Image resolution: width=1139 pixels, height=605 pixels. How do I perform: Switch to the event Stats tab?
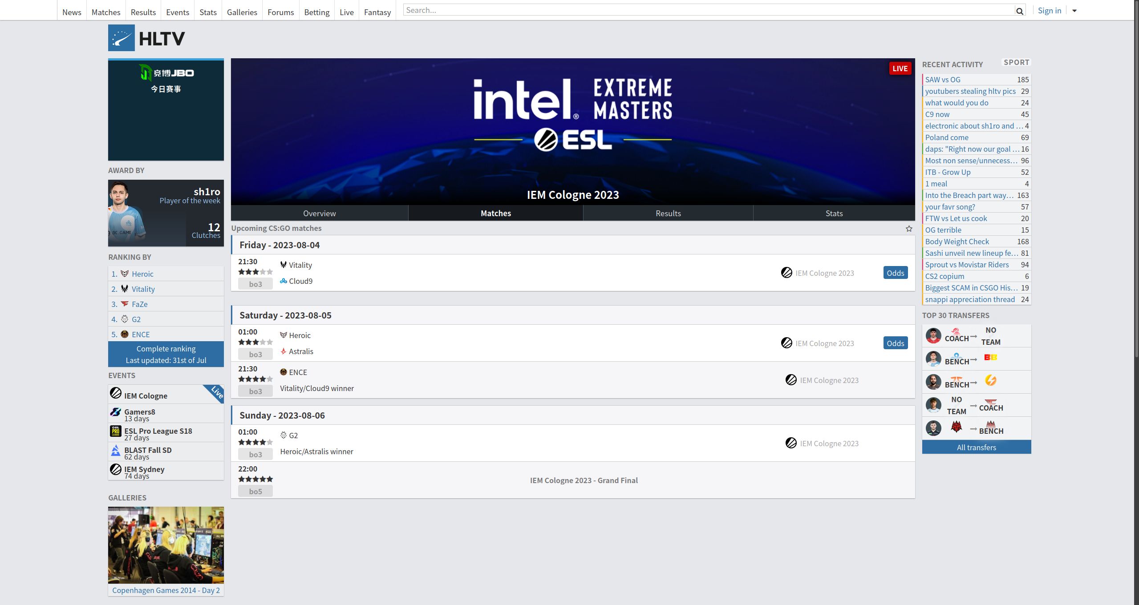click(x=834, y=213)
